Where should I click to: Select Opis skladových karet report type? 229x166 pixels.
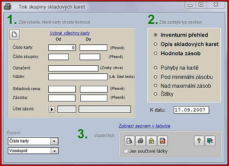point(156,44)
